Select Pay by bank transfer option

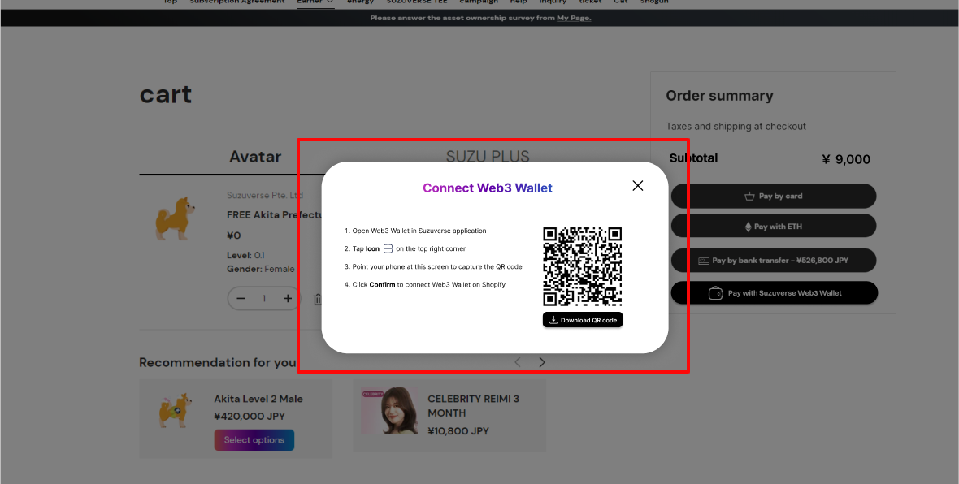pos(773,261)
